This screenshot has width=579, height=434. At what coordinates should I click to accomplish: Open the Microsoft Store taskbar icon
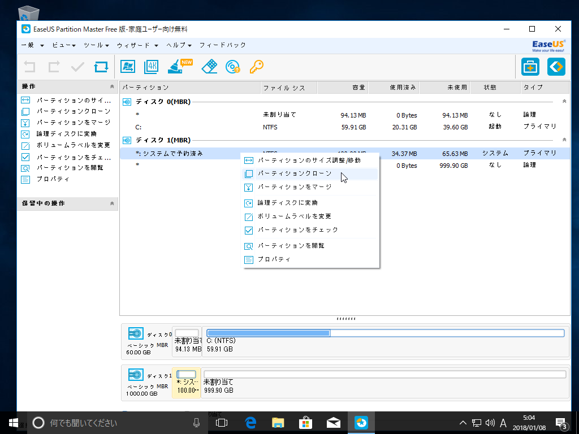coord(306,423)
